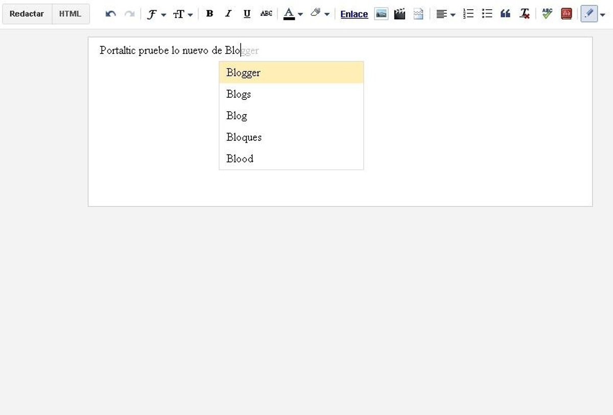The width and height of the screenshot is (613, 415).
Task: Apply bulleted list formatting
Action: tap(487, 14)
